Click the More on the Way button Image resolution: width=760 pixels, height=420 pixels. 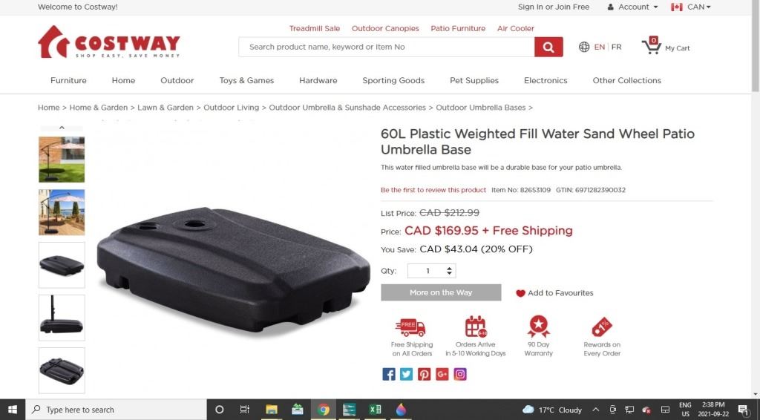pos(441,292)
